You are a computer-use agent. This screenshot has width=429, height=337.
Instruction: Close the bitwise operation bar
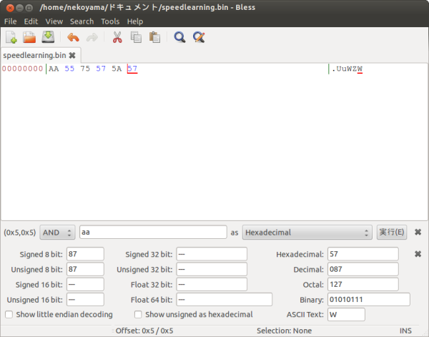pos(418,233)
